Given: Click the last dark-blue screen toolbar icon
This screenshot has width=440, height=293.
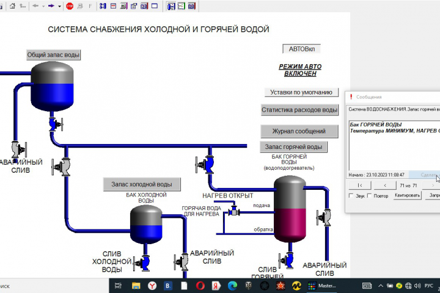Looking at the screenshot, I should click(192, 6).
